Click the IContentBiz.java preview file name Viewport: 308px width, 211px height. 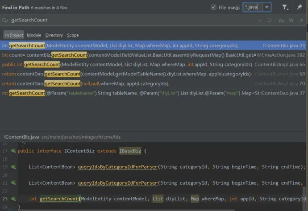pos(21,137)
